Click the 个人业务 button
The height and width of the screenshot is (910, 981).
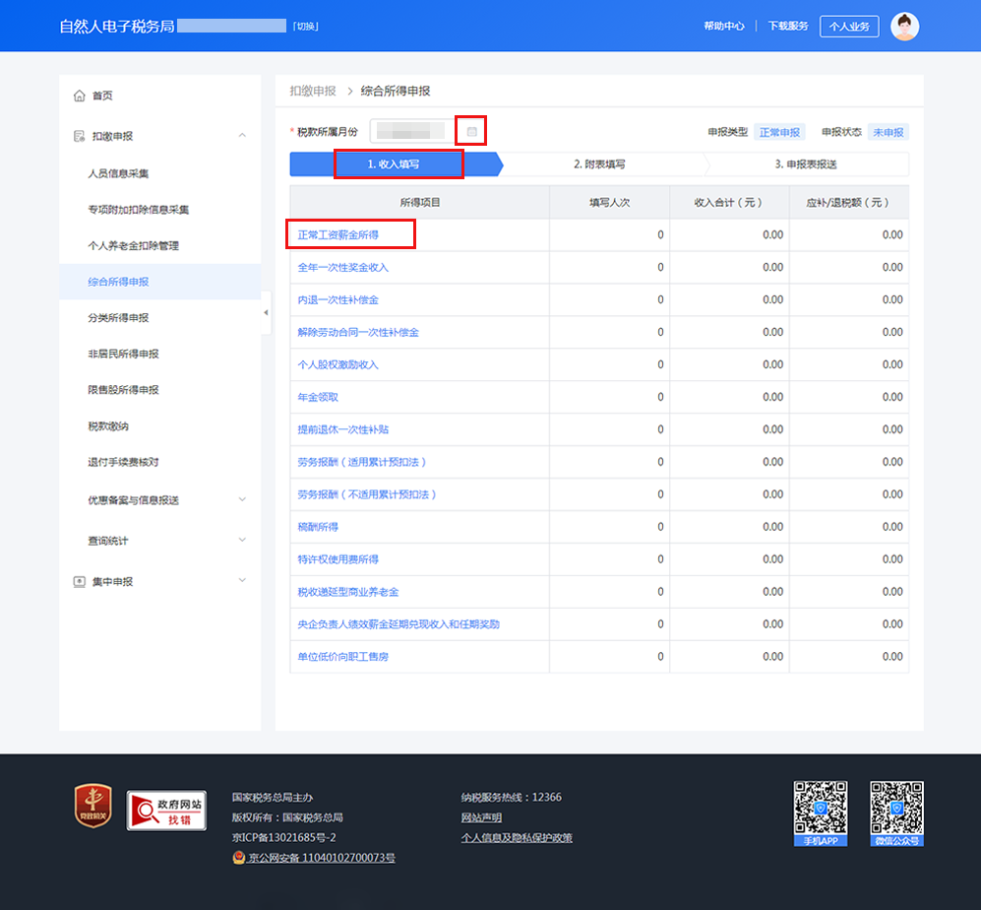pyautogui.click(x=849, y=27)
